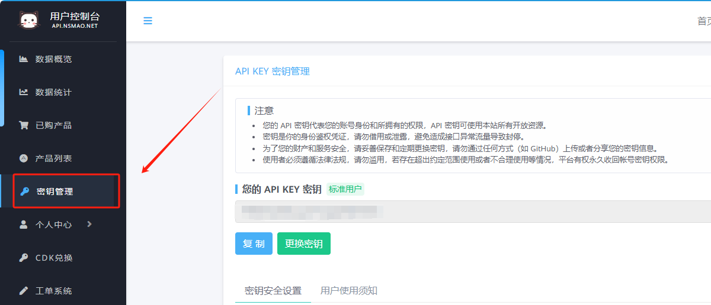Image resolution: width=711 pixels, height=305 pixels.
Task: Click the 标准用户 badge label
Action: (345, 190)
